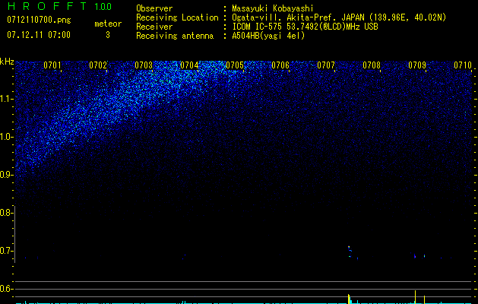Image resolution: width=478 pixels, height=304 pixels.
Task: Click the date stamp 07.12.11 07:00
Action: (39, 35)
